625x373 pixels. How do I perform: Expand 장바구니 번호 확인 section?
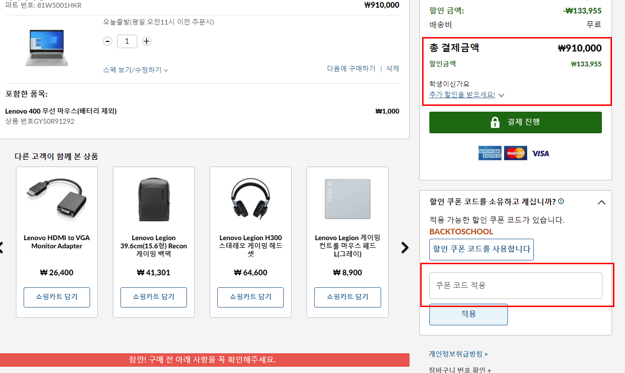[x=460, y=370]
